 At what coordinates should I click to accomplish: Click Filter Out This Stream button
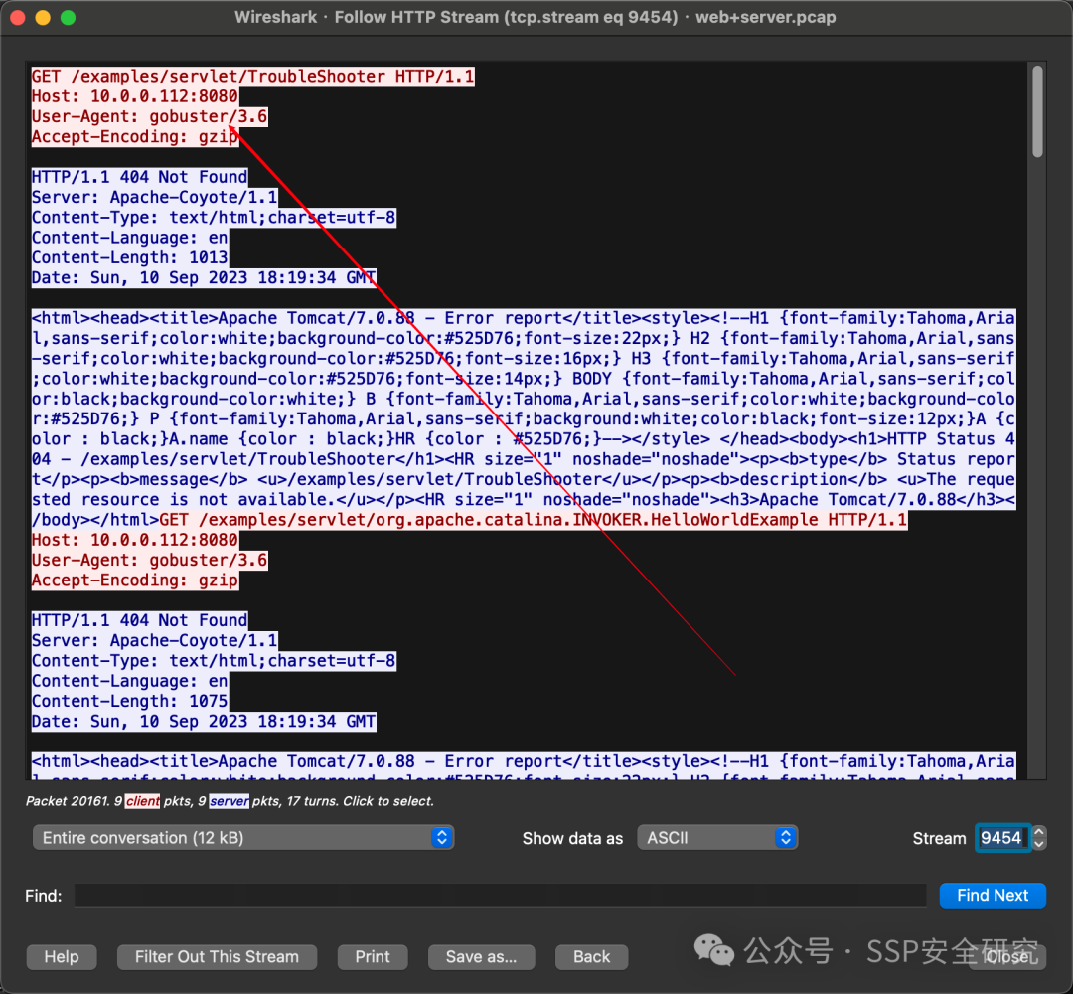pyautogui.click(x=217, y=956)
